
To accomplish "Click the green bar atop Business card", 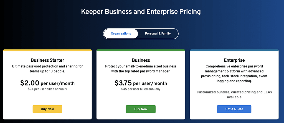I will (x=141, y=50).
